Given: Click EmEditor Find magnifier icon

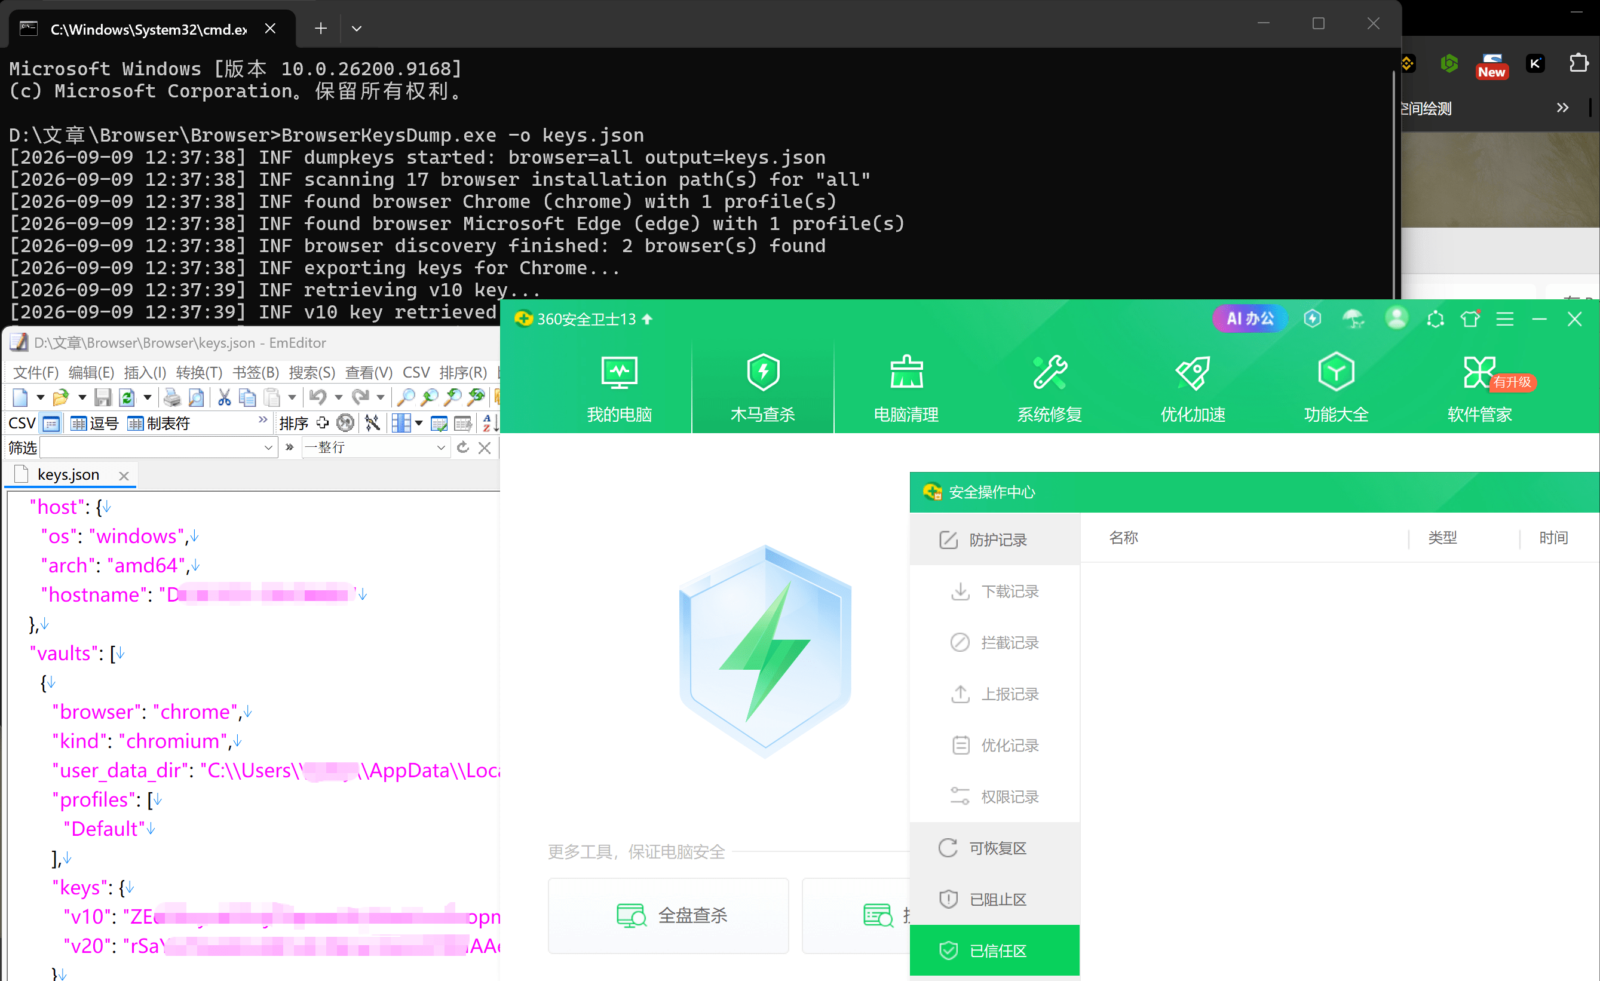Looking at the screenshot, I should [x=406, y=397].
